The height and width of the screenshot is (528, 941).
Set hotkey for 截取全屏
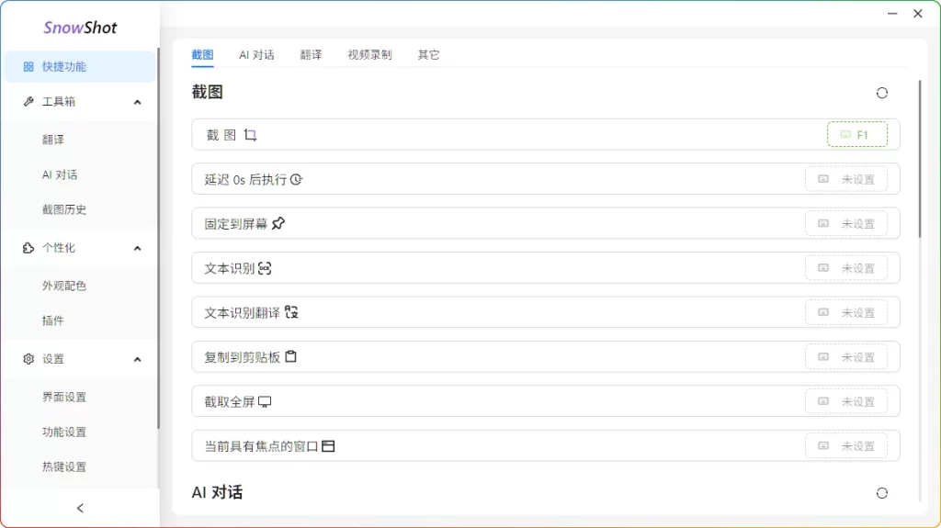point(846,400)
